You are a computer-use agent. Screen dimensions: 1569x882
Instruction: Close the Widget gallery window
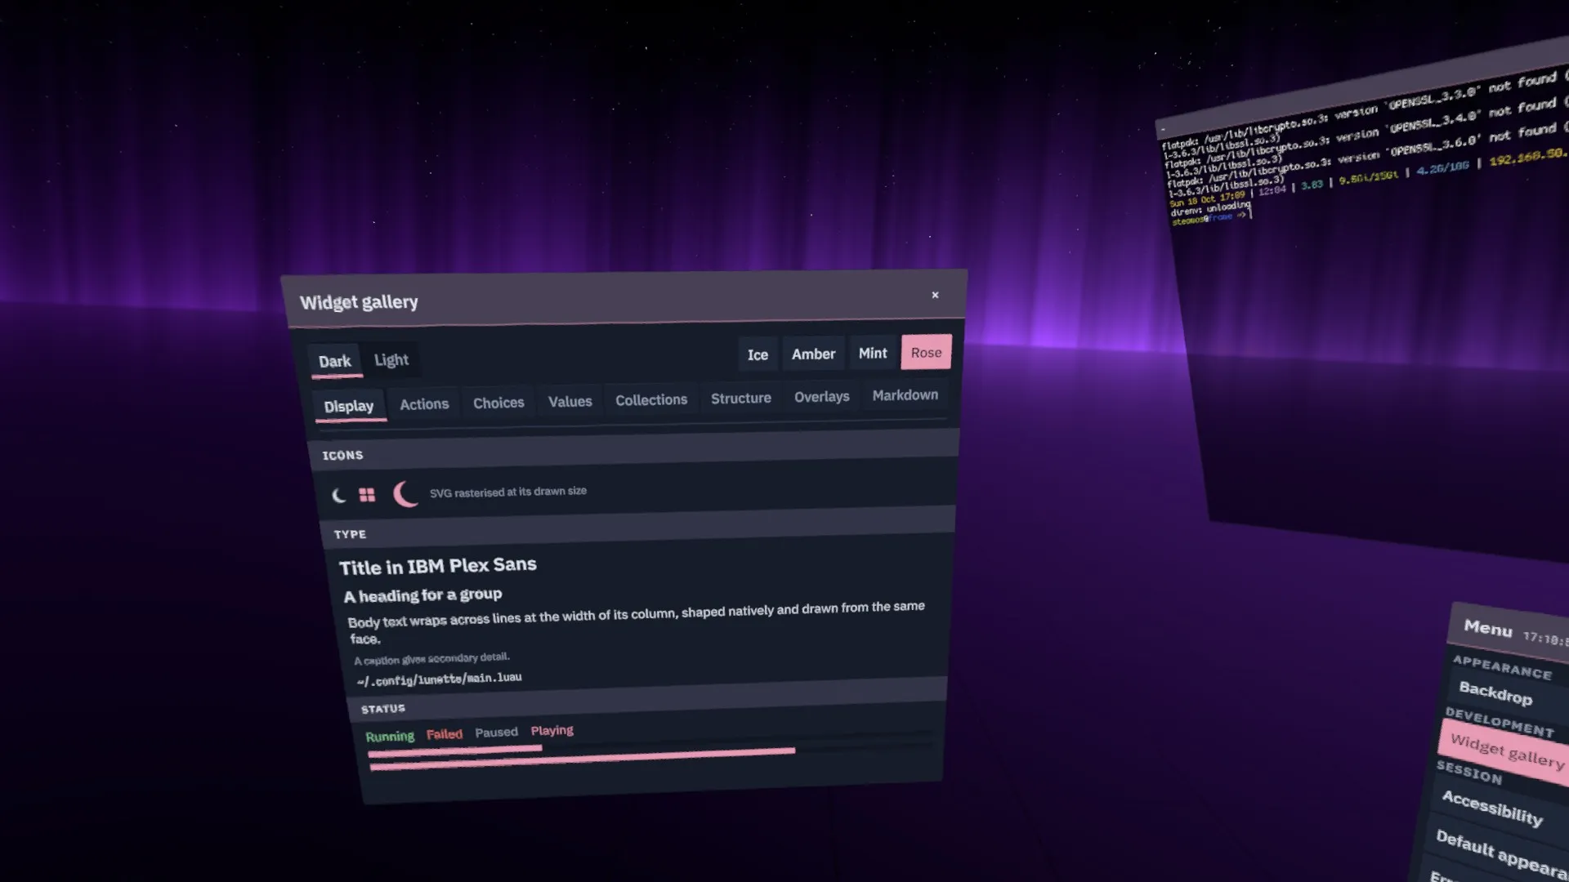pyautogui.click(x=935, y=295)
